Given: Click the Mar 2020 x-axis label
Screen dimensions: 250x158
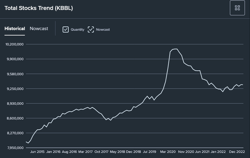Looking at the screenshot, I should click(168, 152).
